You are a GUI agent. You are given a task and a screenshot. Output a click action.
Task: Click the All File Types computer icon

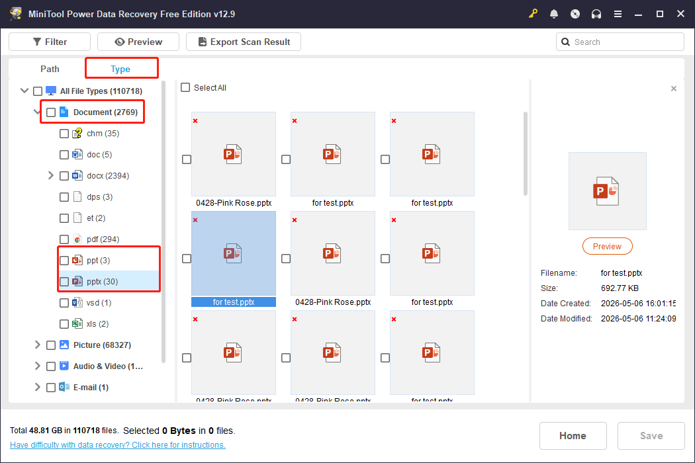coord(51,91)
